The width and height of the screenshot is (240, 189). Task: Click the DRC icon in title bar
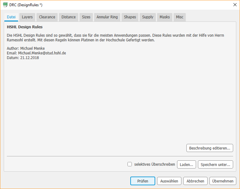pyautogui.click(x=5, y=5)
